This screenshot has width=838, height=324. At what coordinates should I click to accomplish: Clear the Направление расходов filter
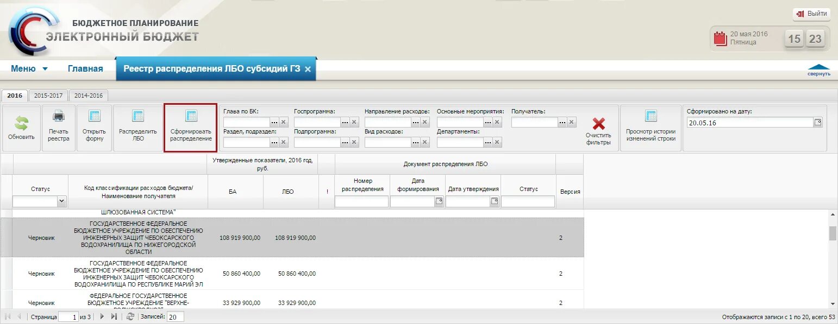pyautogui.click(x=424, y=122)
